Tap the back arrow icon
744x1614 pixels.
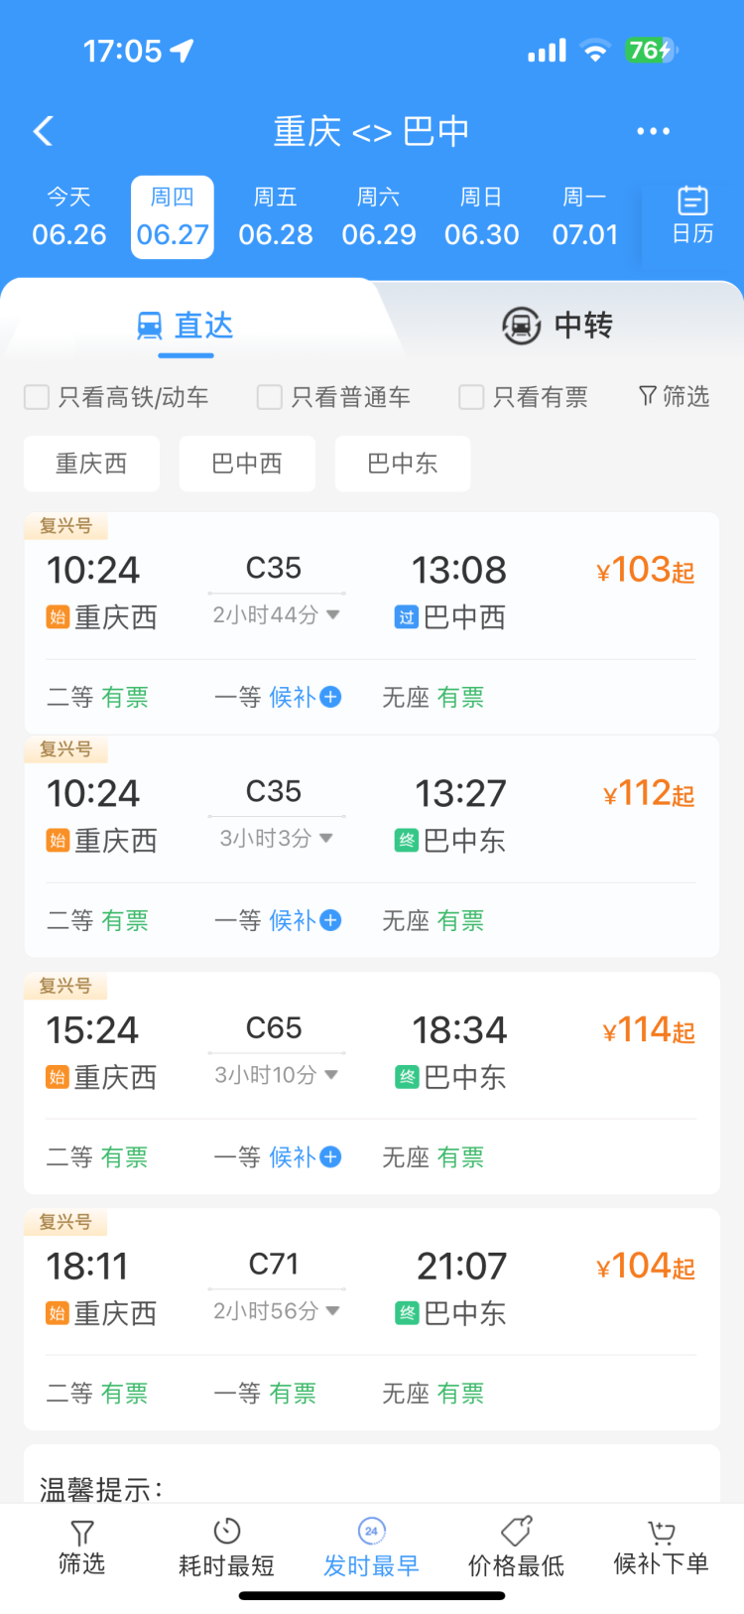(x=44, y=131)
